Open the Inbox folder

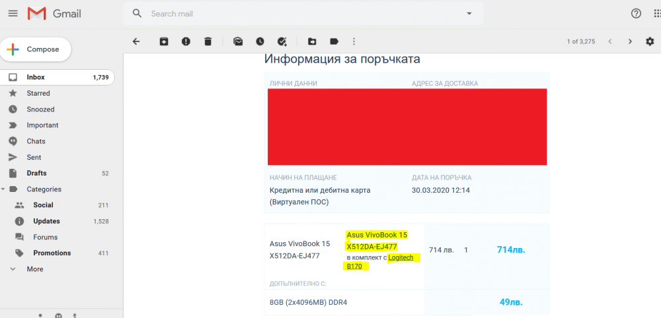tap(57, 77)
